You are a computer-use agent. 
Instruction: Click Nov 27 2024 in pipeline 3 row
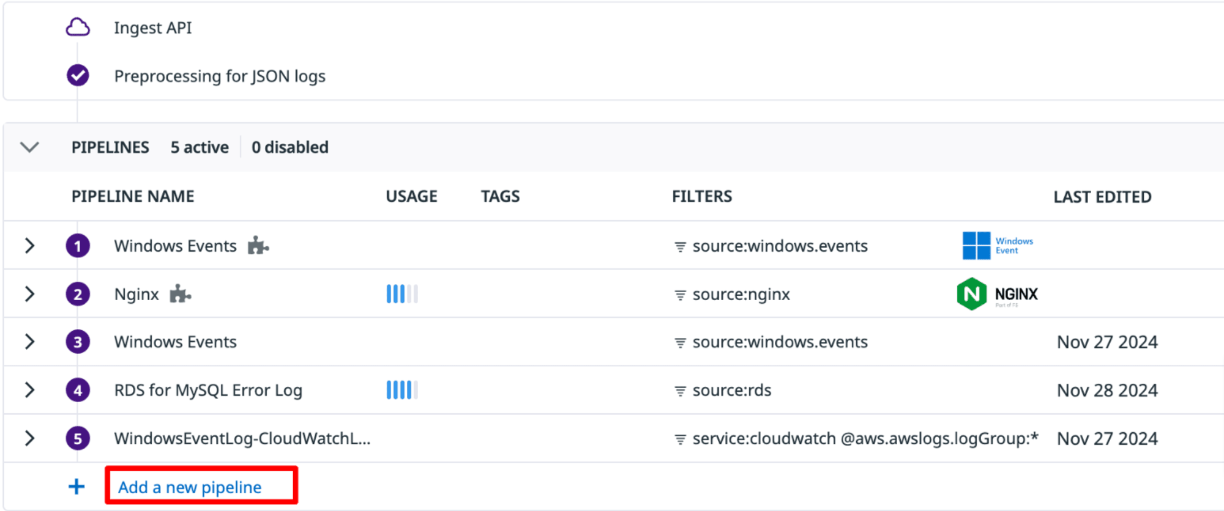click(1107, 342)
